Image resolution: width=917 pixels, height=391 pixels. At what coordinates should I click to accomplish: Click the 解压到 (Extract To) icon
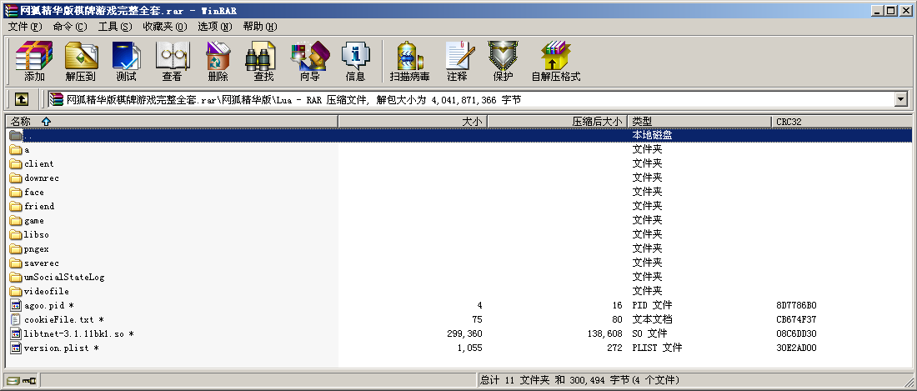[81, 61]
